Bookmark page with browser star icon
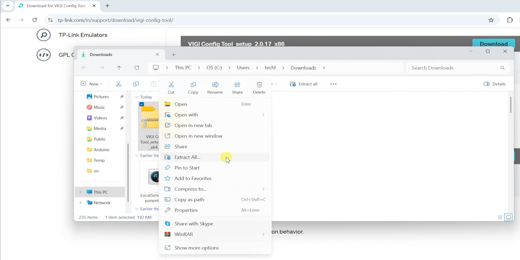The height and width of the screenshot is (260, 520). tap(491, 20)
